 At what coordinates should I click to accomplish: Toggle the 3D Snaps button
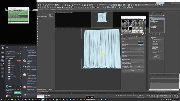(x=87, y=5)
